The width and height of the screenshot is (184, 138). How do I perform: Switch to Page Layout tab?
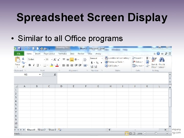coord(49,54)
